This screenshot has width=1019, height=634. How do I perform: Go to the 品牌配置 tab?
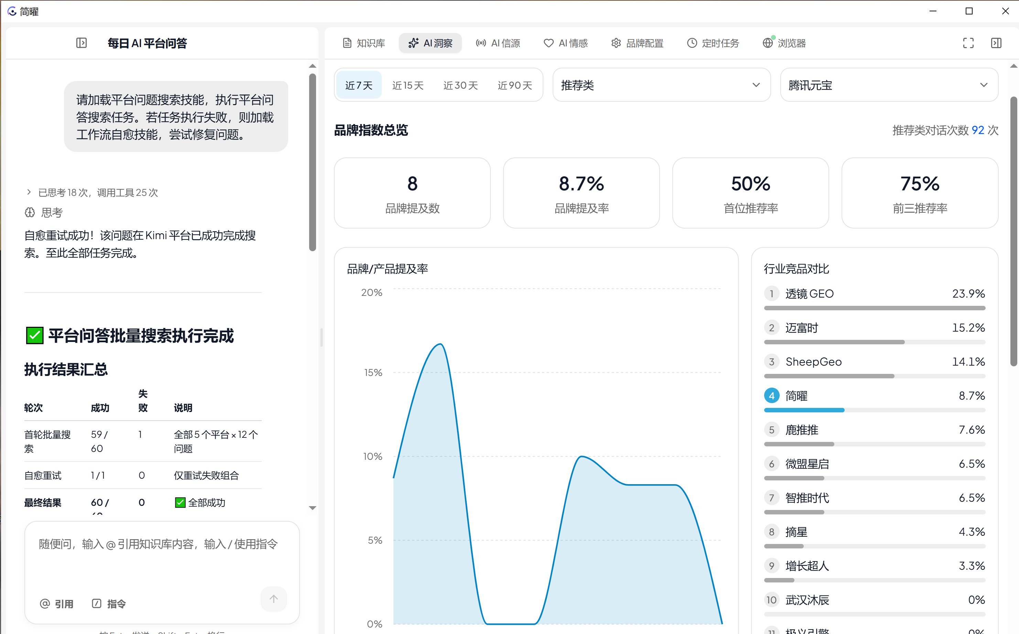click(637, 43)
